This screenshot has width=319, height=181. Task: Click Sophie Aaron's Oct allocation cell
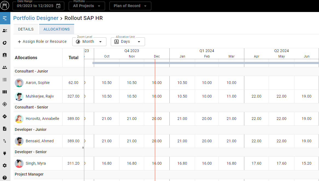[107, 83]
